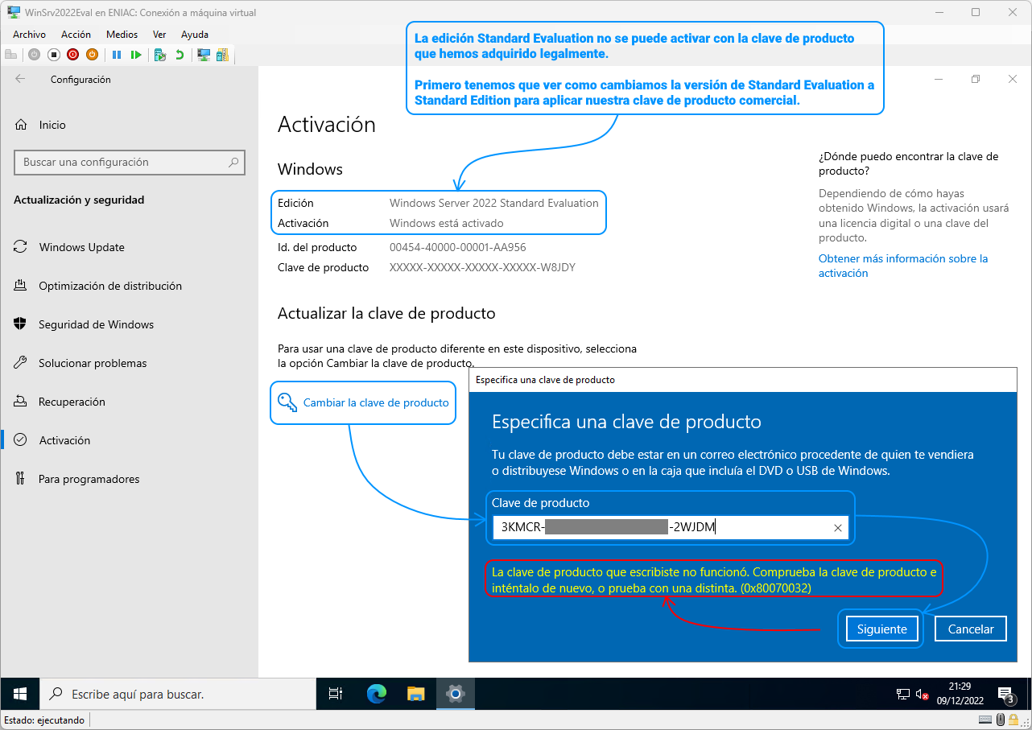The width and height of the screenshot is (1032, 730).
Task: Revert the VM with the green arrow icon
Action: pos(179,55)
